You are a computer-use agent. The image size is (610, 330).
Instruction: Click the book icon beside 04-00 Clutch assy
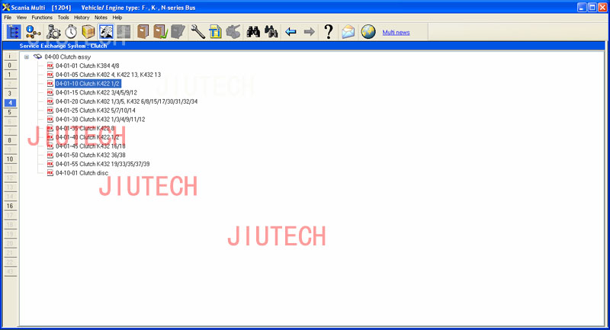tap(37, 56)
